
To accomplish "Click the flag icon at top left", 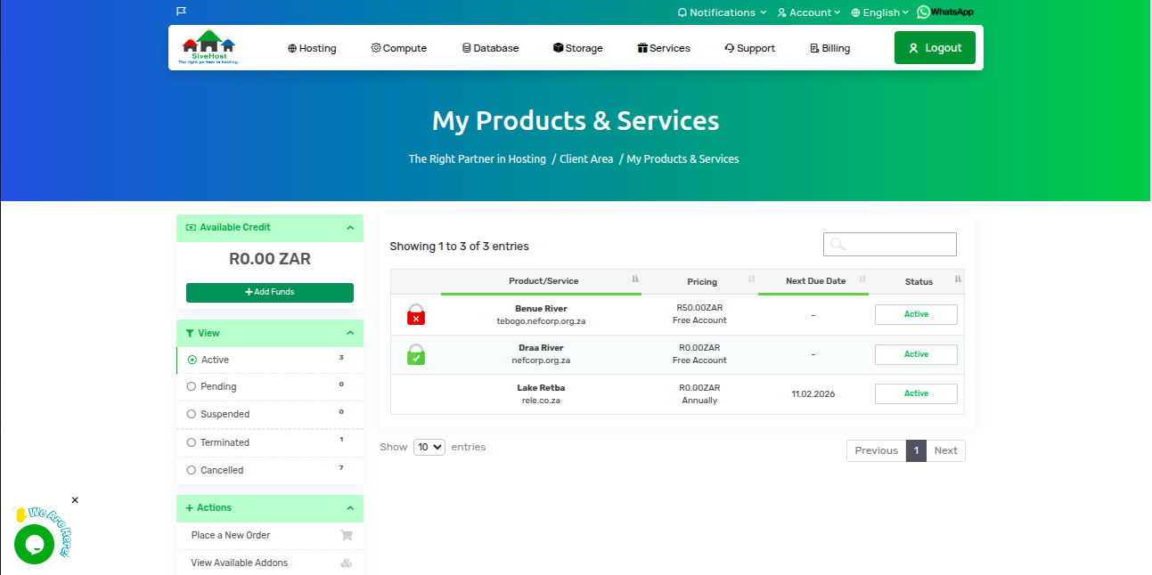I will 182,12.
